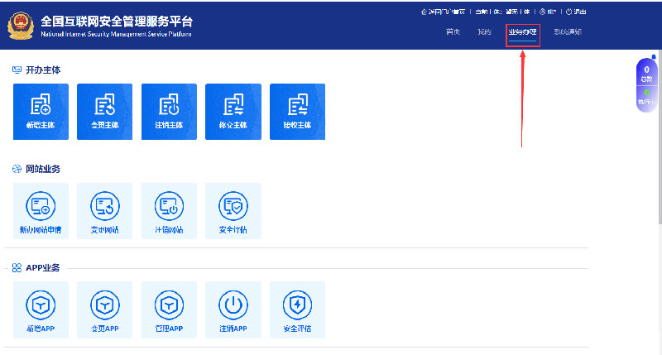Select the 业务办理 navigation tab

(523, 32)
